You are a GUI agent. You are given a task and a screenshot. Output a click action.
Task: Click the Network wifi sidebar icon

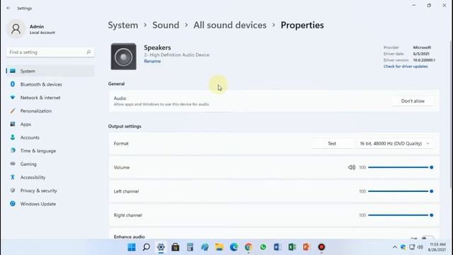[13, 98]
